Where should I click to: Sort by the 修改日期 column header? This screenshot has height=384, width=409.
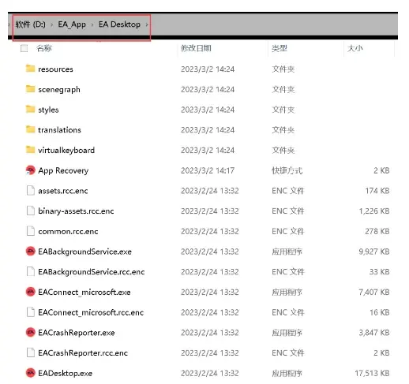(196, 48)
